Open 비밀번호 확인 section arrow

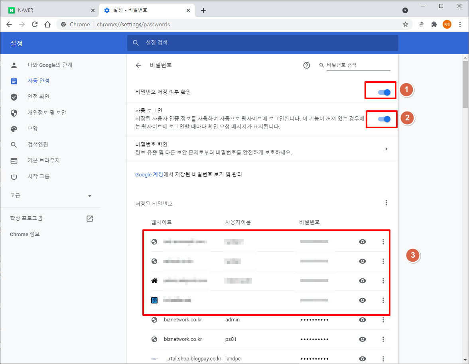[386, 149]
